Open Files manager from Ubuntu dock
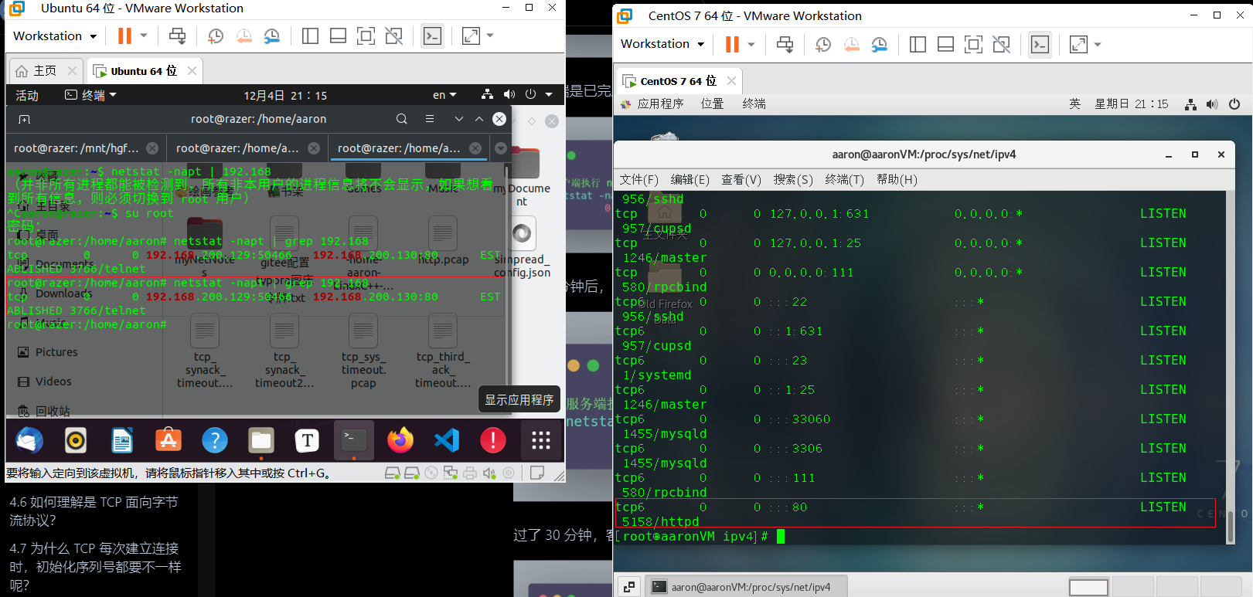 click(261, 440)
